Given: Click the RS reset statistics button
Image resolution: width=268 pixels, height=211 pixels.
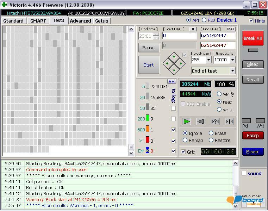Looking at the screenshot, I should pyautogui.click(x=172, y=81).
